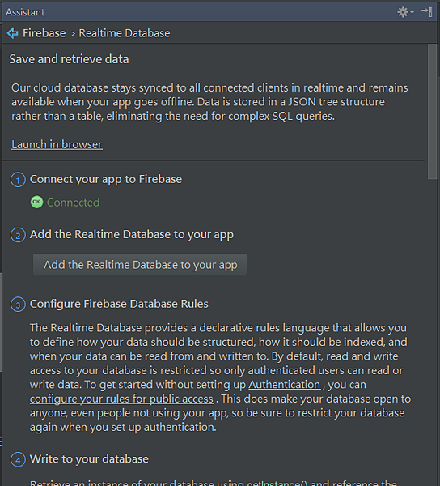Click the "Connect your app to Firebase" heading
This screenshot has width=440, height=486.
click(x=106, y=179)
